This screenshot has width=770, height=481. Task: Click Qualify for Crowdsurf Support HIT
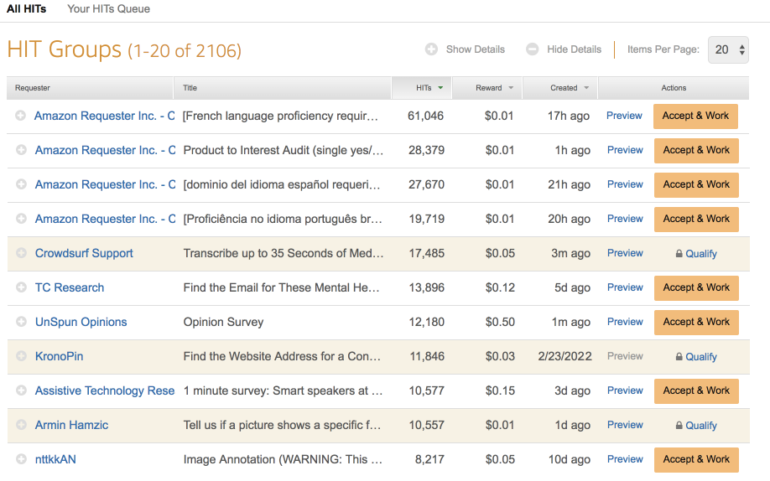(700, 254)
